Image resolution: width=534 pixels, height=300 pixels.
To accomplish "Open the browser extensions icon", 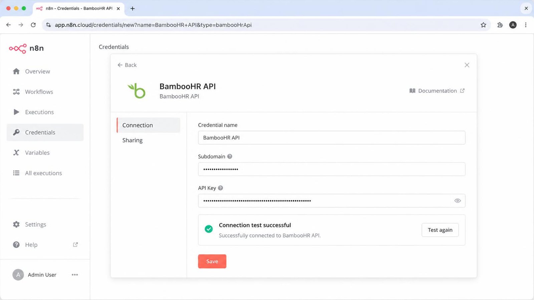I will pos(500,25).
